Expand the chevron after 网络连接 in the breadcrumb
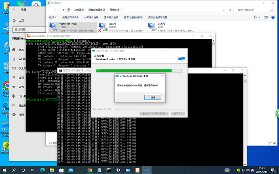The image size is (279, 174). point(121,10)
